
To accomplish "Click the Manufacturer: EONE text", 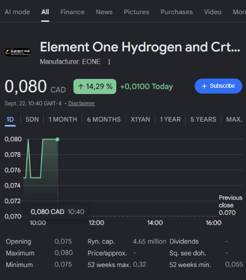I will [70, 62].
